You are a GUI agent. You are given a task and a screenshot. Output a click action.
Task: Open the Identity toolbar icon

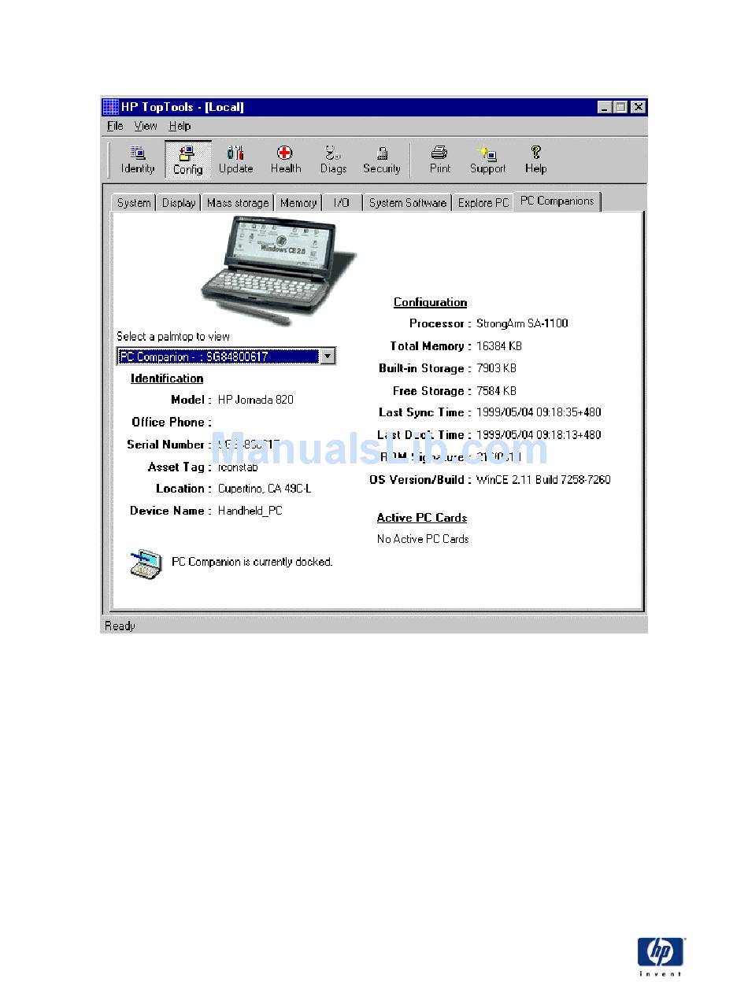tap(138, 159)
